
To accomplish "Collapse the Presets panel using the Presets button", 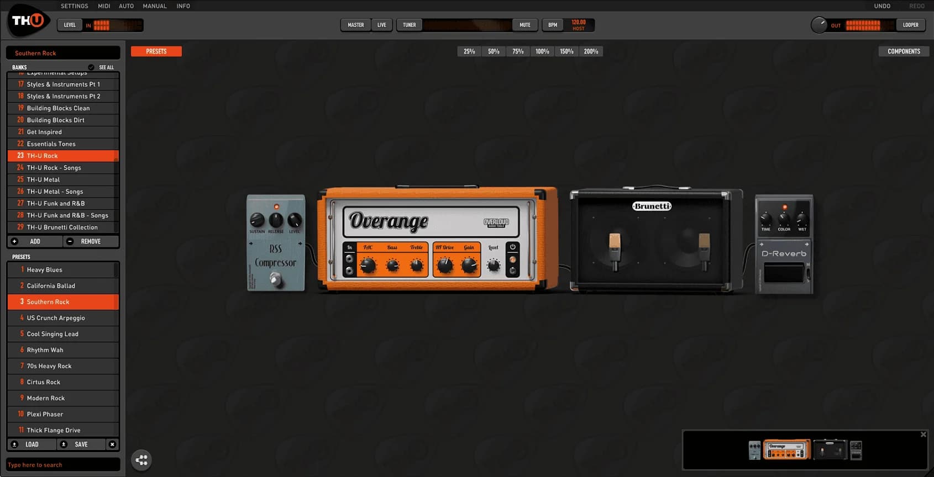I will [x=156, y=51].
